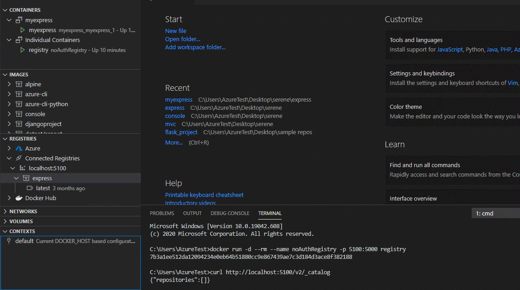
Task: Expand the djangoproject image node
Action: (9, 124)
